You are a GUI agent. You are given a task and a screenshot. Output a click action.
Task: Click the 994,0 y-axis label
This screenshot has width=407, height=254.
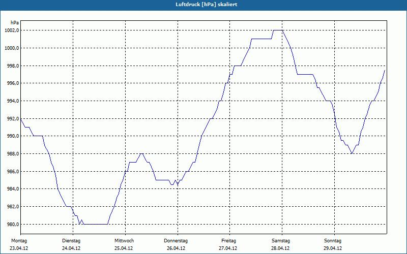(13, 101)
